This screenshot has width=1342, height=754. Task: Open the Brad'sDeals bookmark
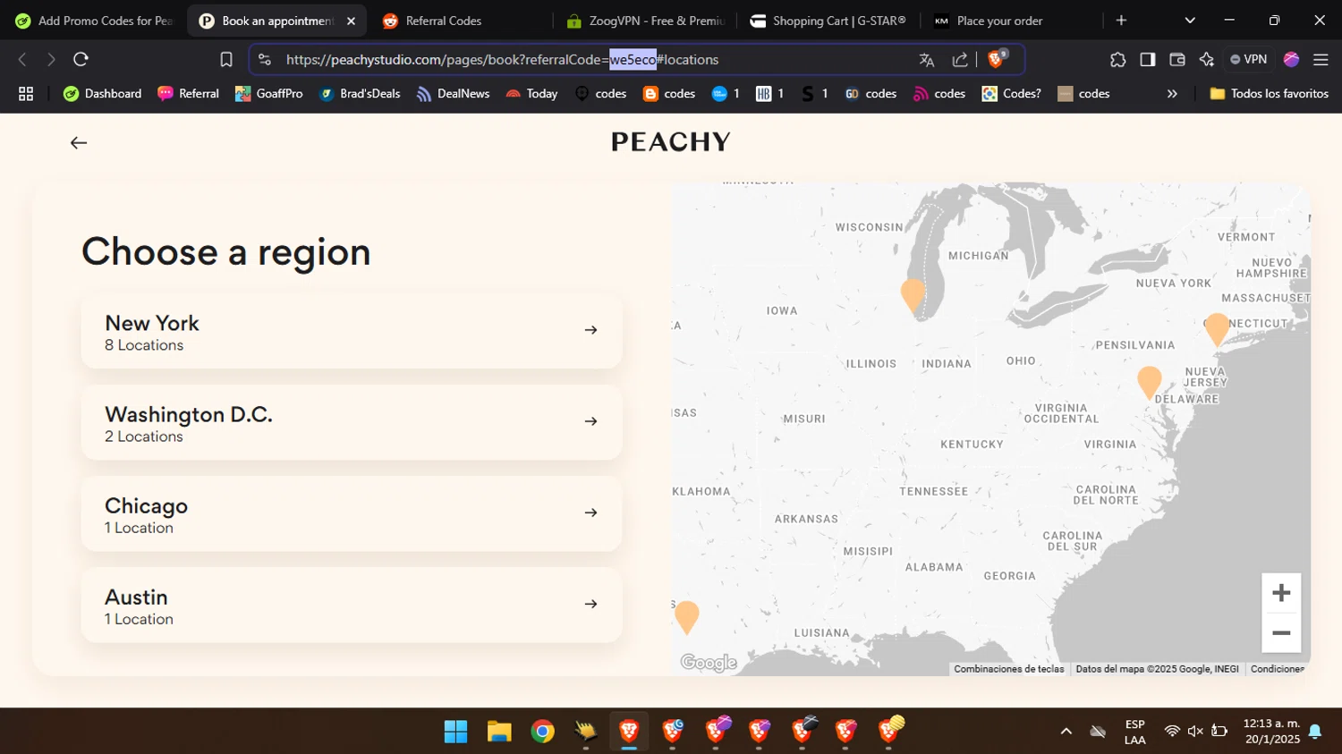[x=360, y=93]
